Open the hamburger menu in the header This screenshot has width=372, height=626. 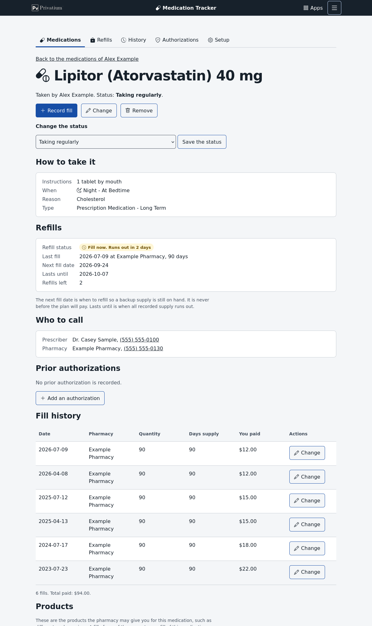(x=334, y=8)
